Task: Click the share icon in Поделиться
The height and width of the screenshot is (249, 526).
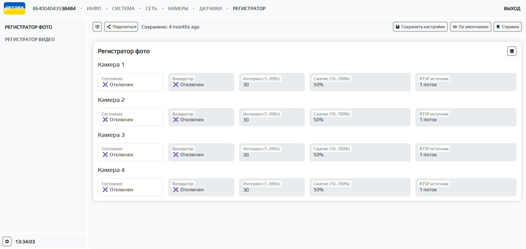Action: (109, 27)
